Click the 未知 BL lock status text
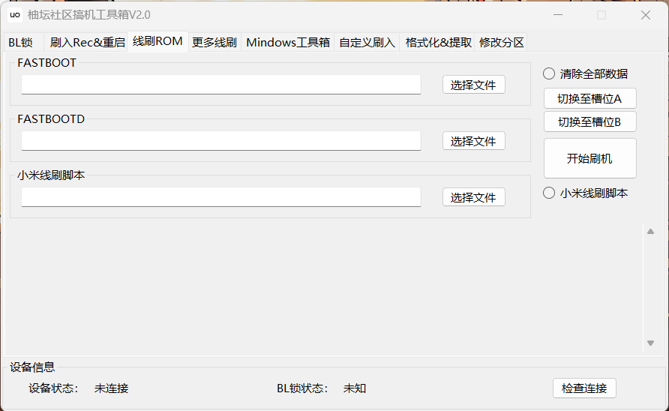The width and height of the screenshot is (669, 411). pos(355,388)
